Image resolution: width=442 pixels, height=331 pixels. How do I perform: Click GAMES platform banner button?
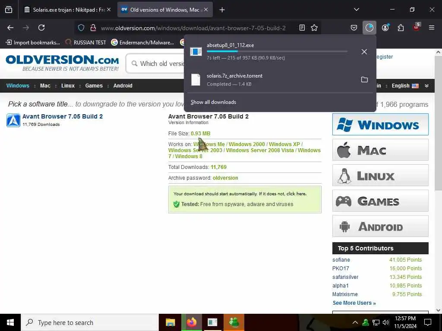[x=380, y=201]
